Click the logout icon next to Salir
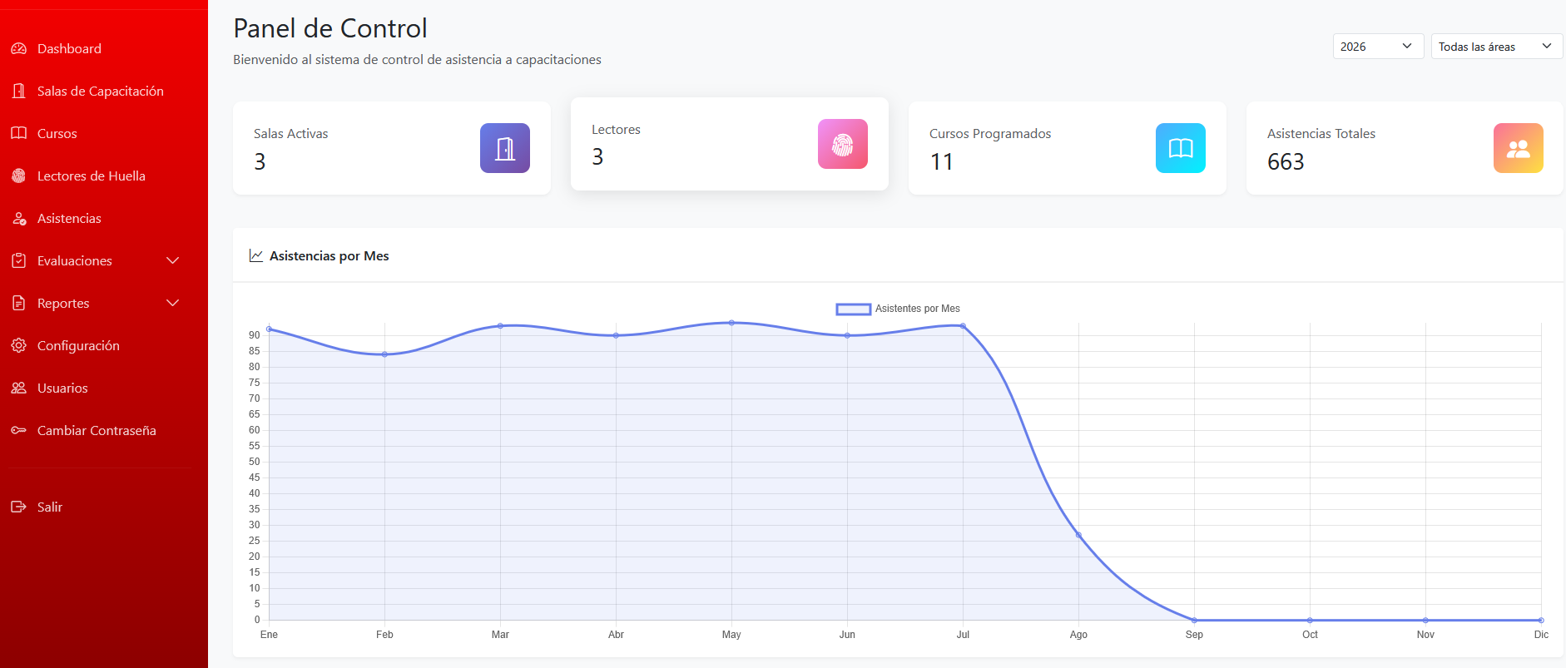 [18, 507]
